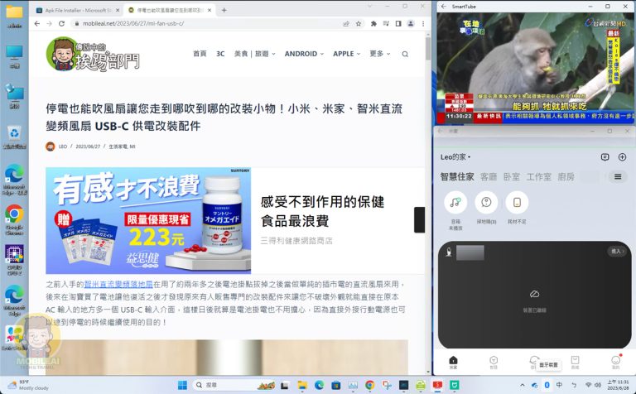Open the site logo 傳說中的挨踢部門
The width and height of the screenshot is (636, 394).
pyautogui.click(x=93, y=55)
